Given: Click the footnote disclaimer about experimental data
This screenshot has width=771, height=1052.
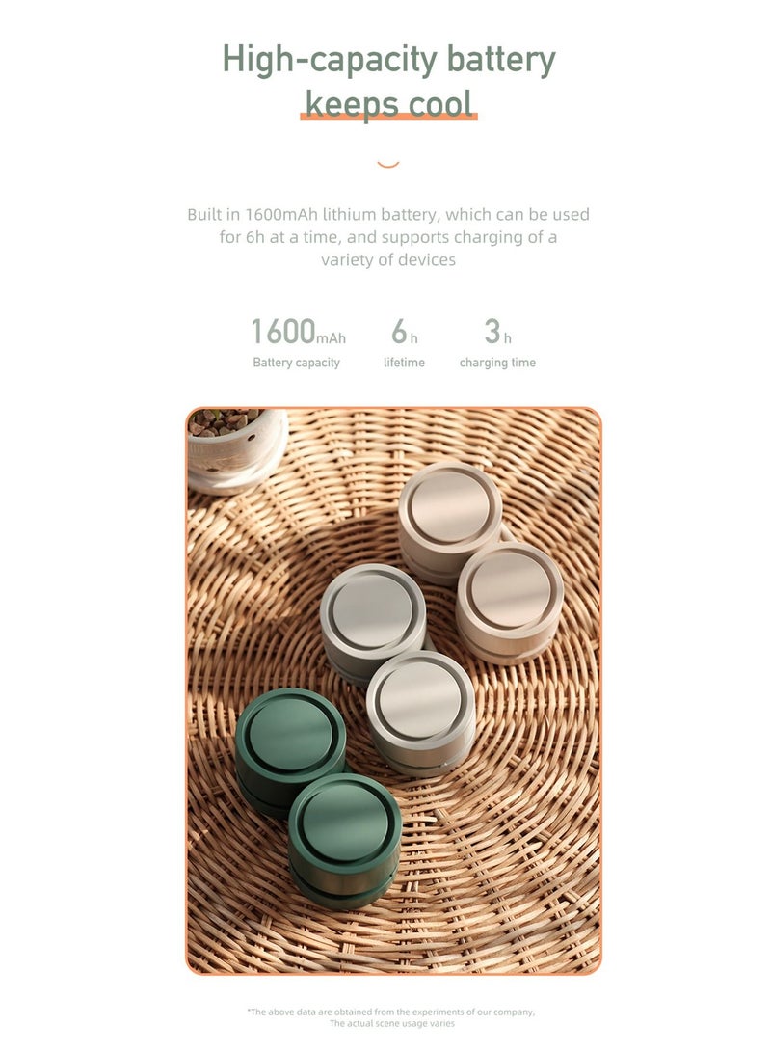Looking at the screenshot, I should click(x=391, y=1017).
